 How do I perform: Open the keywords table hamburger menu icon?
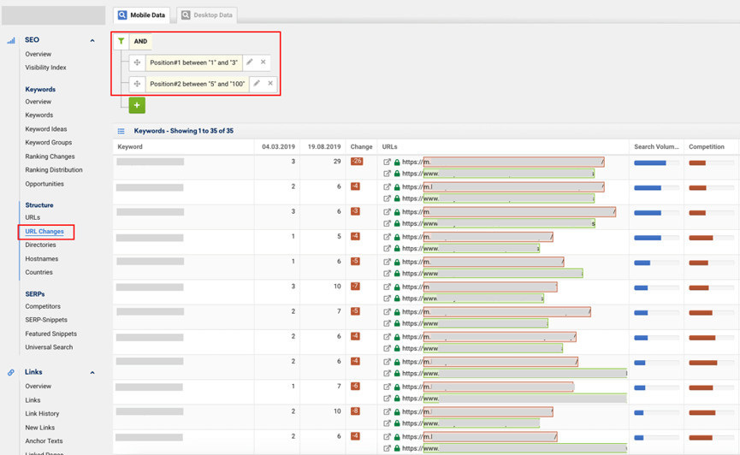pyautogui.click(x=121, y=132)
